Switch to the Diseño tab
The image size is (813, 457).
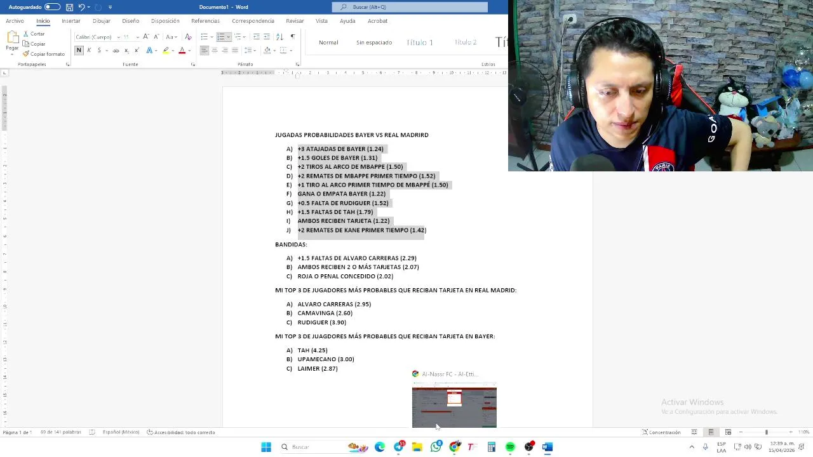point(130,21)
